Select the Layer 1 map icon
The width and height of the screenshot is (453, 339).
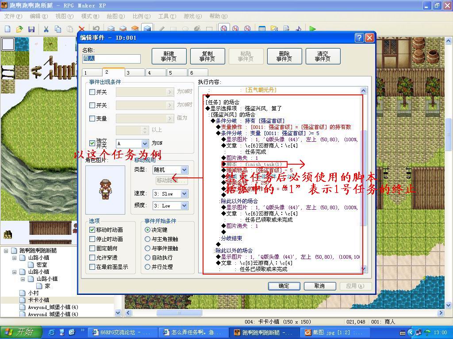pyautogui.click(x=111, y=28)
